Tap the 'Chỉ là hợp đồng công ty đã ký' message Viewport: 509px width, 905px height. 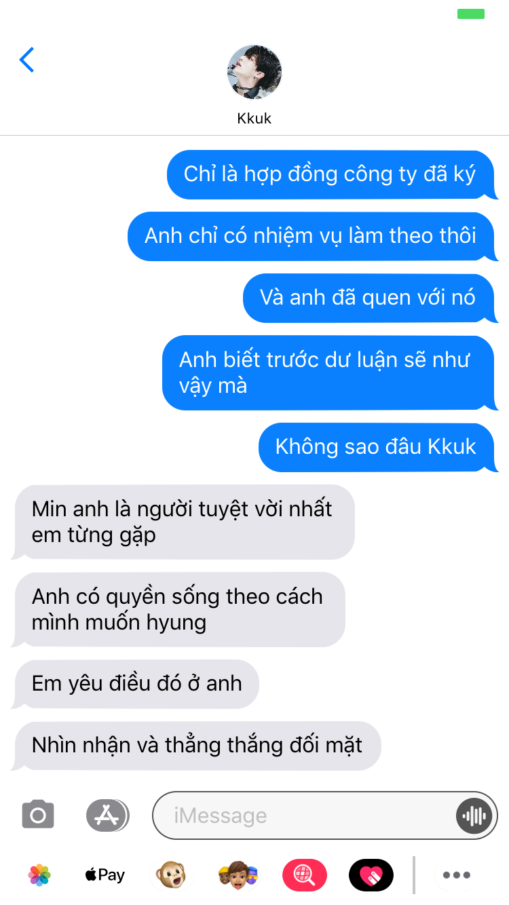333,174
